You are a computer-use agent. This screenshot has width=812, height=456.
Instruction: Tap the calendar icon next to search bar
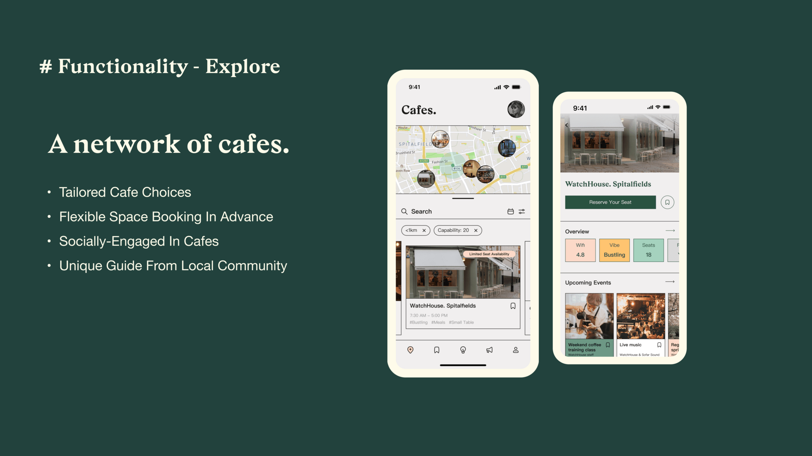[510, 211]
